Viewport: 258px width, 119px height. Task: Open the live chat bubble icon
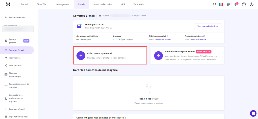tap(253, 113)
